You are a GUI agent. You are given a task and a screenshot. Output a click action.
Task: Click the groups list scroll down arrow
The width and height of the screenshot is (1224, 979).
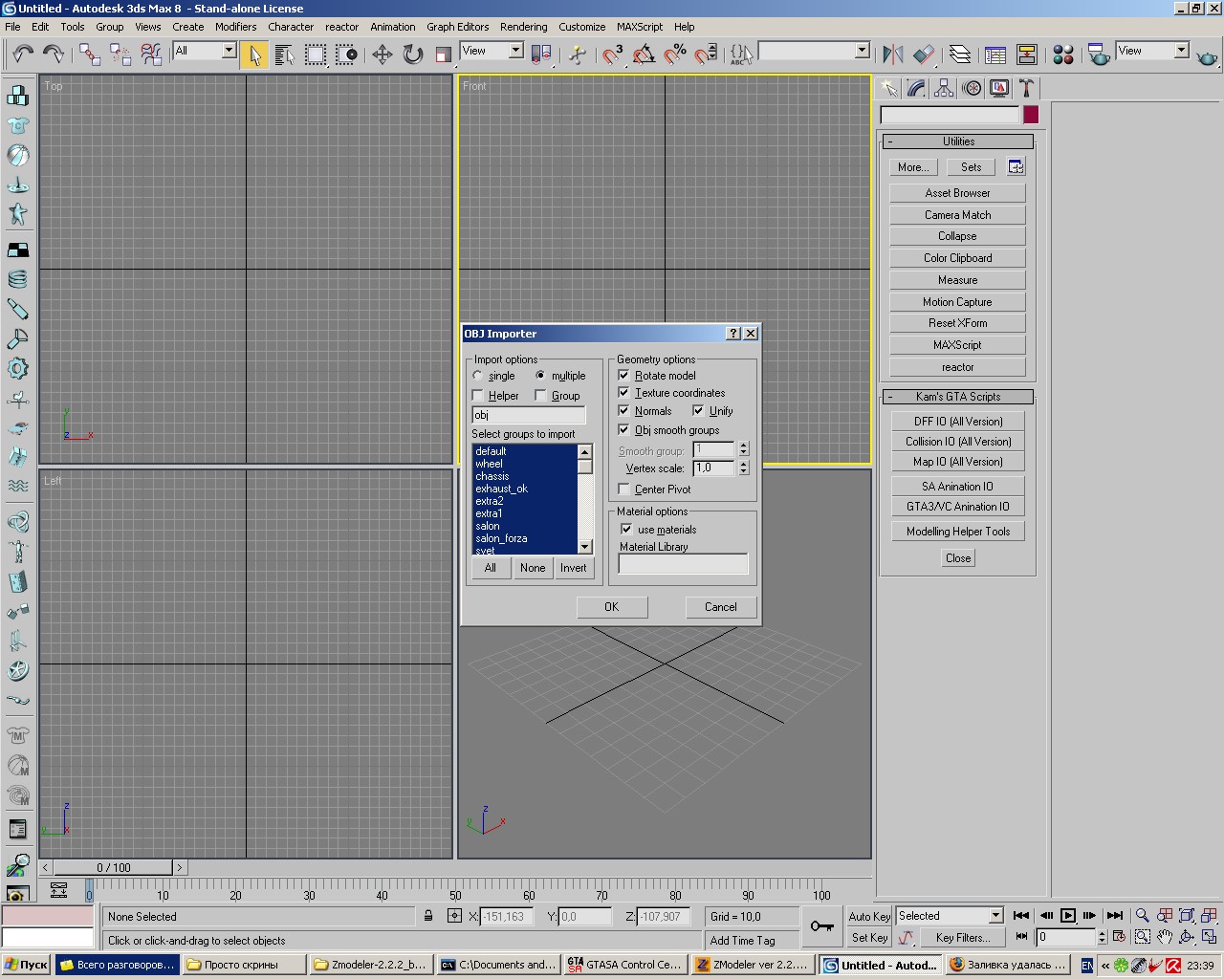tap(584, 546)
